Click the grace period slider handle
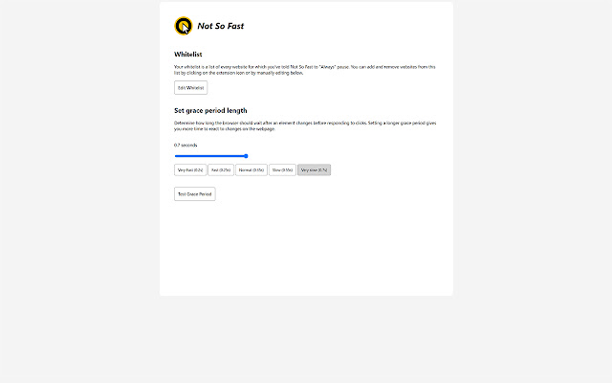 tap(246, 156)
